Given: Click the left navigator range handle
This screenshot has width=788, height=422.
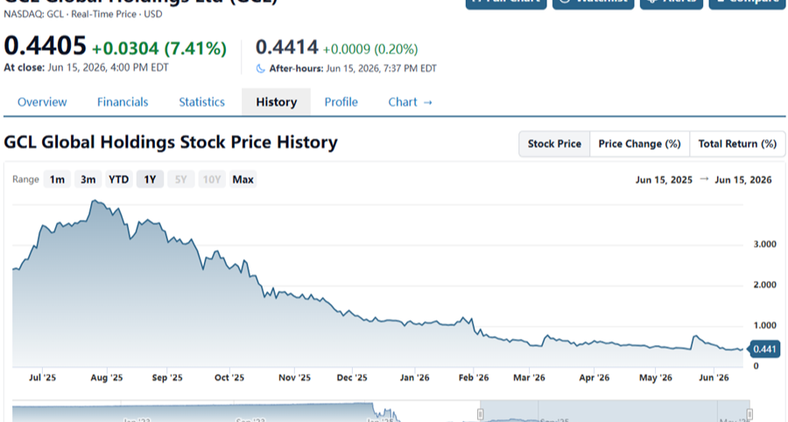Looking at the screenshot, I should (x=481, y=414).
